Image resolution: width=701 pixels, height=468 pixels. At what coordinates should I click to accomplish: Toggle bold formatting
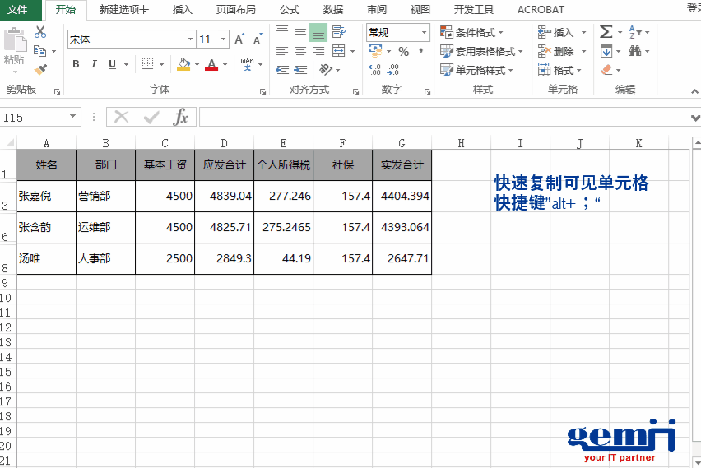coord(76,64)
